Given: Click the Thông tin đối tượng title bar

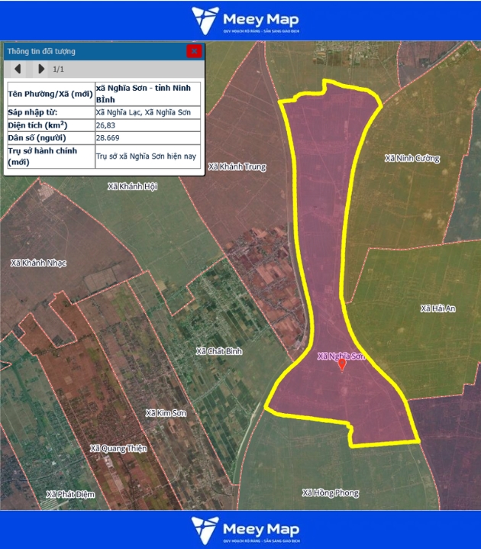Looking at the screenshot, I should (92, 51).
